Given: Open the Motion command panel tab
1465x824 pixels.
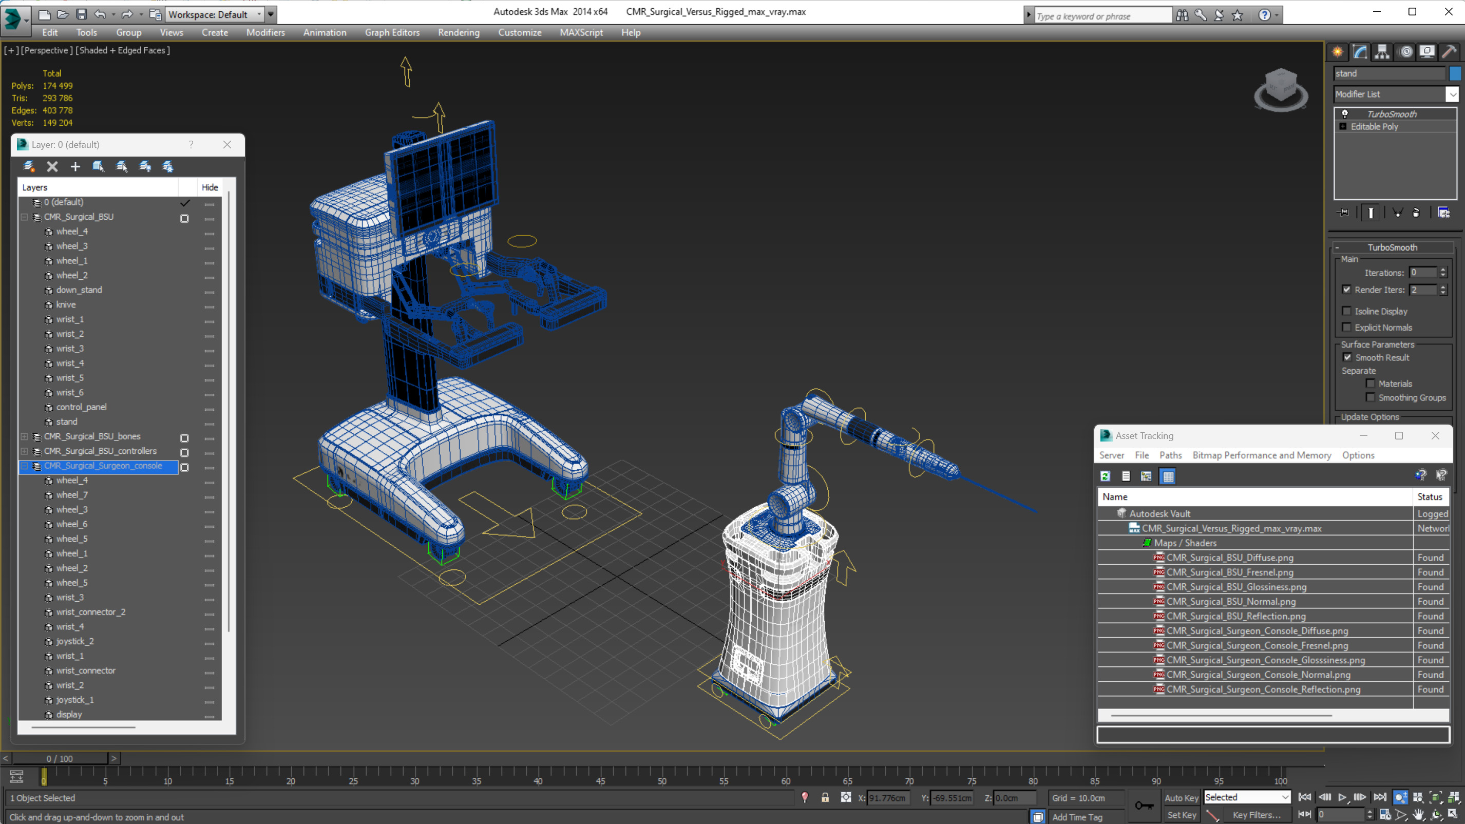Looking at the screenshot, I should click(x=1405, y=52).
